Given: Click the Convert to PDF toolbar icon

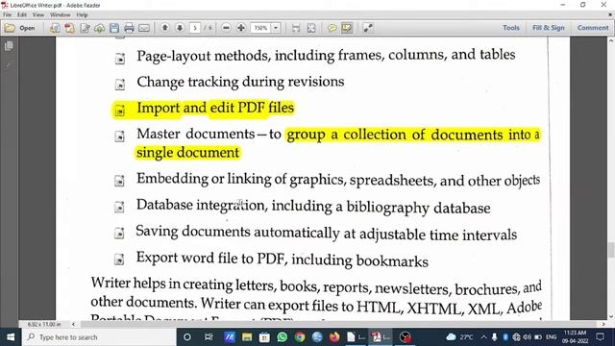Looking at the screenshot, I should pos(70,28).
